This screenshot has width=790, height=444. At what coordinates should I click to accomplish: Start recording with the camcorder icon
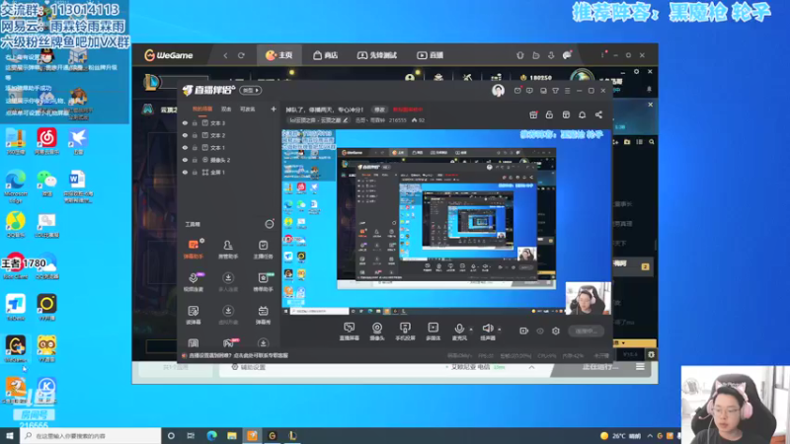[x=524, y=331]
